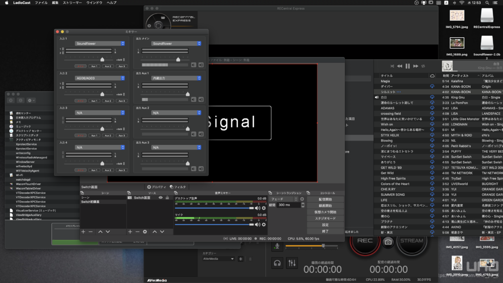
Task: Open the Fade scene transition dropdown
Action: click(284, 199)
